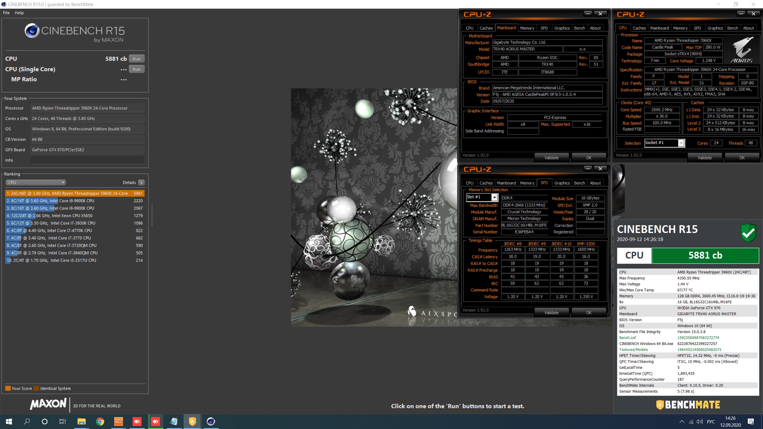Switch to Graphics tab in CPU-Z CPU window
The image size is (763, 429).
715,28
